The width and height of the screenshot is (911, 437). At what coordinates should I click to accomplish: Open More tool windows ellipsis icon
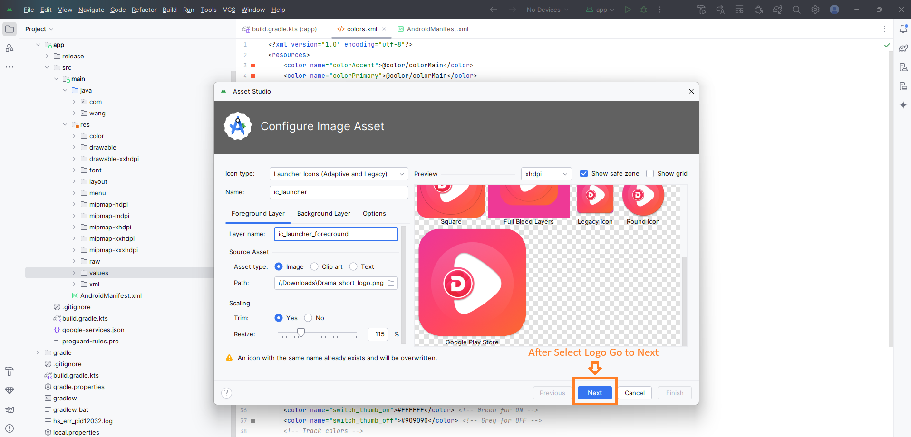click(10, 67)
